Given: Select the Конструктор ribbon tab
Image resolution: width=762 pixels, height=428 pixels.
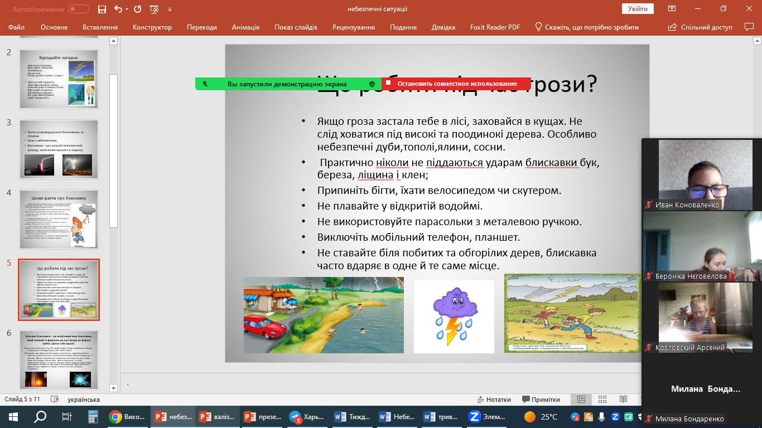Looking at the screenshot, I should click(x=152, y=27).
